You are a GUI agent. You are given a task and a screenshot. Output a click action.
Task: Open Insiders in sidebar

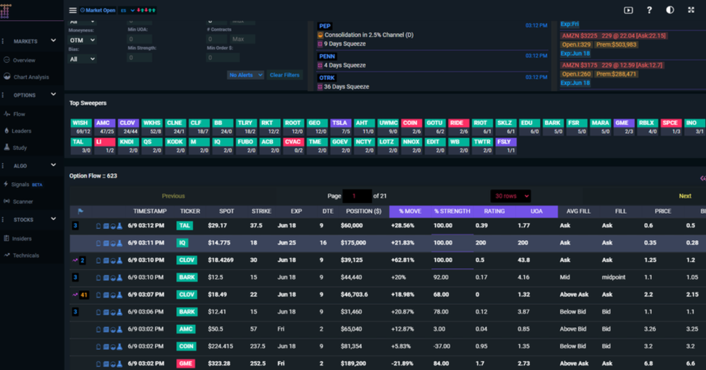click(18, 238)
